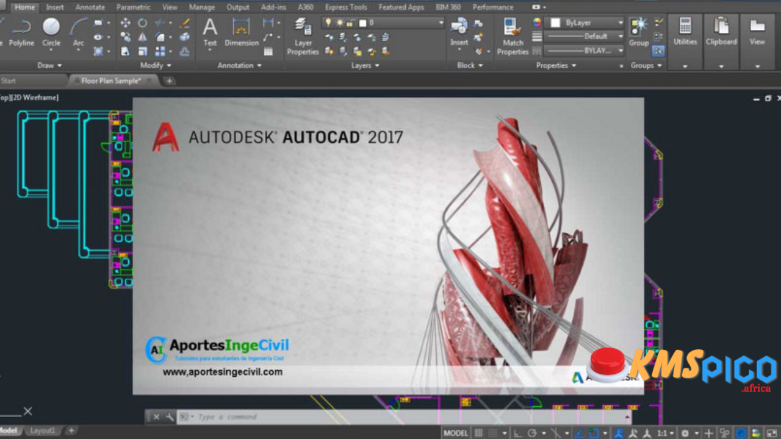781x439 pixels.
Task: Activate the Scale tool in Modify panel
Action: pos(142,51)
